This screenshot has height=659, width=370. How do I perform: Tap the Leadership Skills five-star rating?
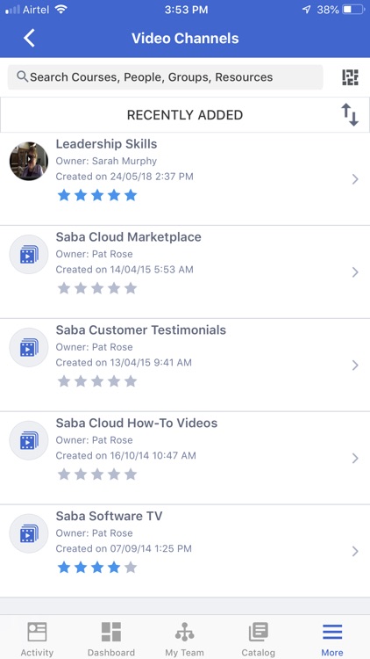click(x=97, y=195)
